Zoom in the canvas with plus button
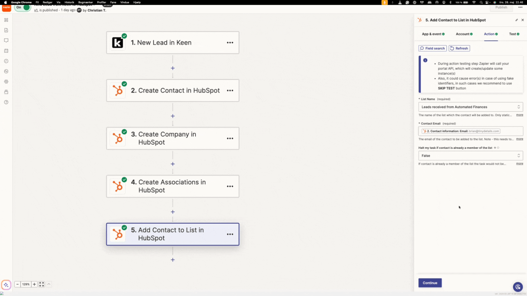This screenshot has width=527, height=296. [x=34, y=284]
